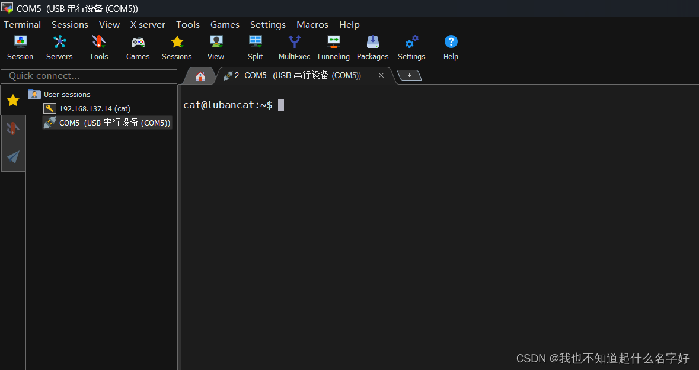Select the Split toolbar icon
The image size is (699, 370).
tap(256, 47)
